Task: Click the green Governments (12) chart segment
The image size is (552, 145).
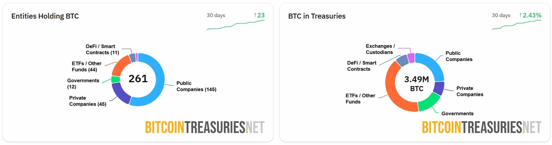Action: (x=115, y=79)
